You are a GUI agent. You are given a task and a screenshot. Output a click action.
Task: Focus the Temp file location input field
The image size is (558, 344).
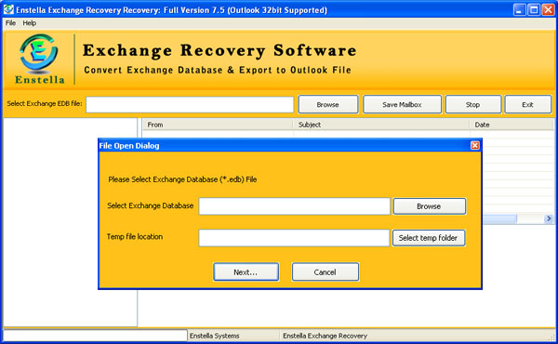(x=294, y=238)
